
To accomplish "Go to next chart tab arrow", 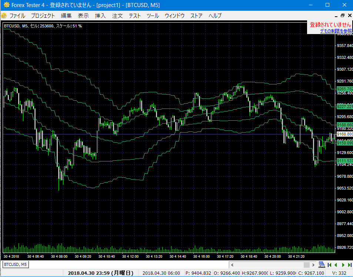I will tap(343, 265).
